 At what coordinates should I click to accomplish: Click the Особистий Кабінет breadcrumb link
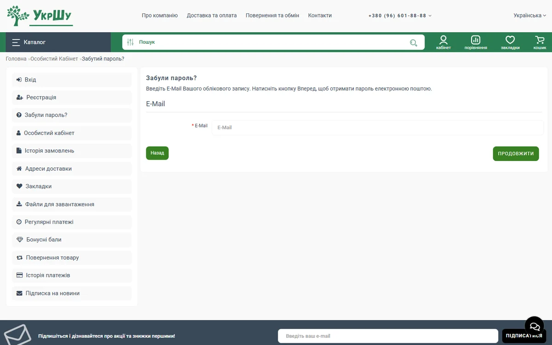pyautogui.click(x=54, y=59)
